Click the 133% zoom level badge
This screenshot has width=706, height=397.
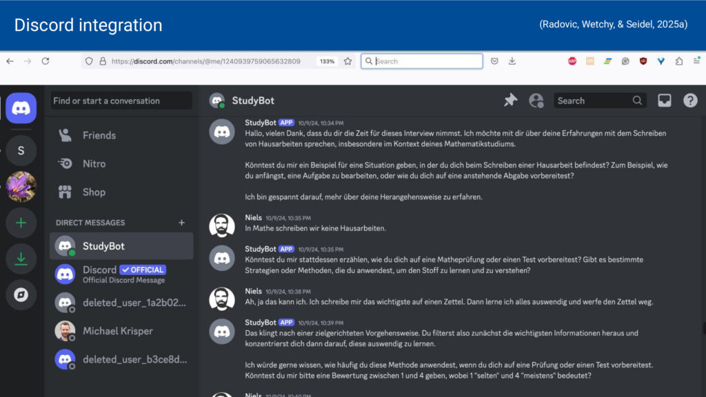tap(327, 61)
